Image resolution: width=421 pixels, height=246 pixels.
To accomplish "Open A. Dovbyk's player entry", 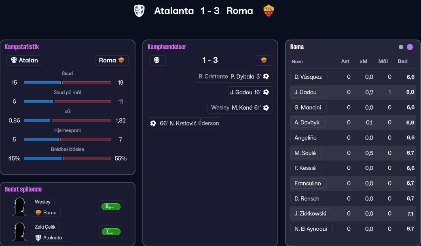I will click(x=307, y=123).
